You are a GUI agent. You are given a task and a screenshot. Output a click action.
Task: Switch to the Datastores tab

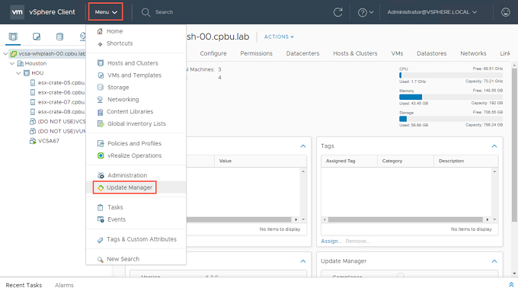[x=431, y=53]
